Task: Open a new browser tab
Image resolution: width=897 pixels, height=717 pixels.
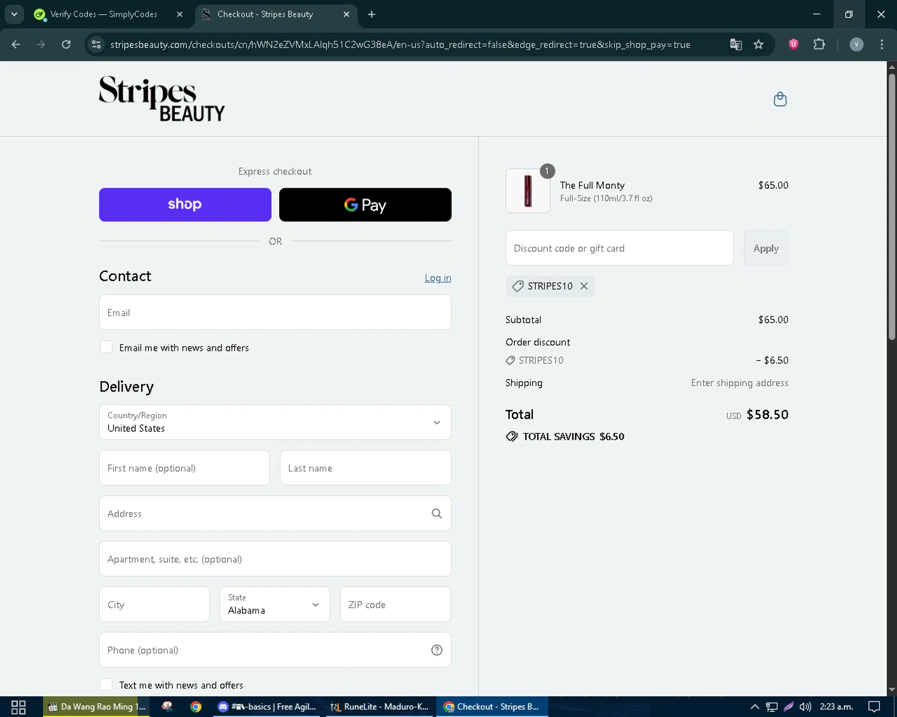Action: (372, 14)
